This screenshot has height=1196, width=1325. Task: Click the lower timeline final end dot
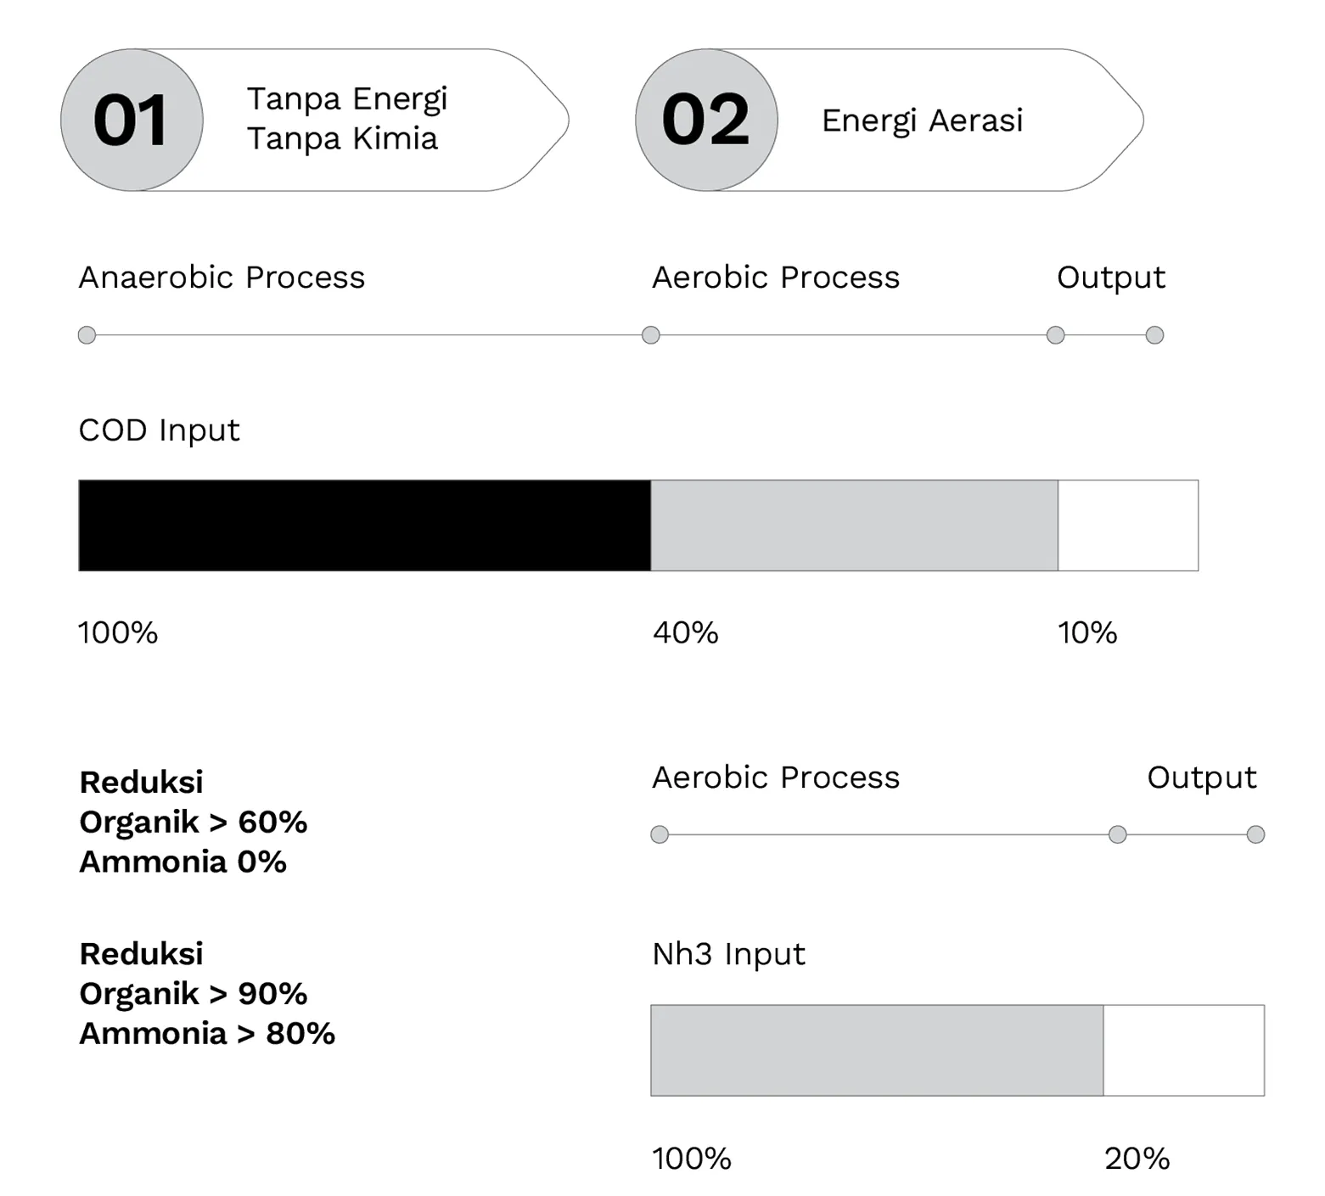click(1255, 834)
